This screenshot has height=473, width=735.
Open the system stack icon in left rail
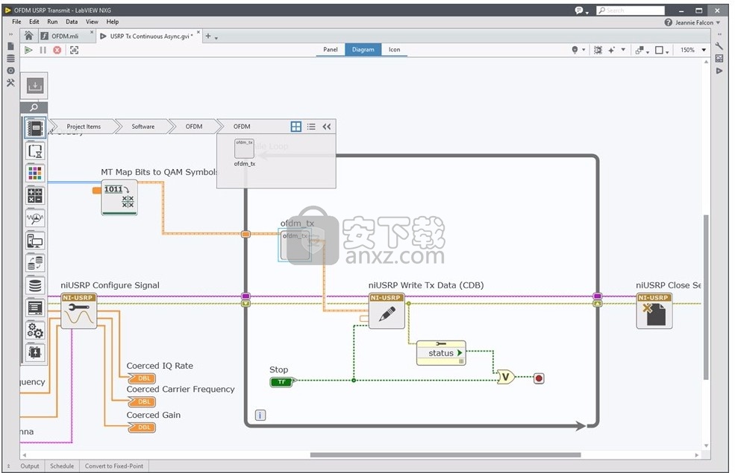click(10, 59)
